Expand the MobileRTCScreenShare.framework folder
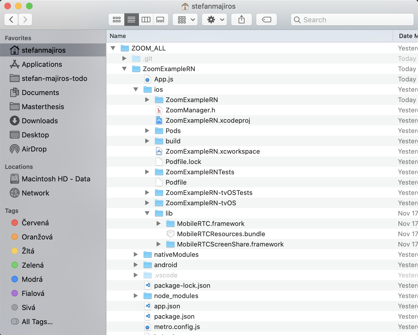 159,244
